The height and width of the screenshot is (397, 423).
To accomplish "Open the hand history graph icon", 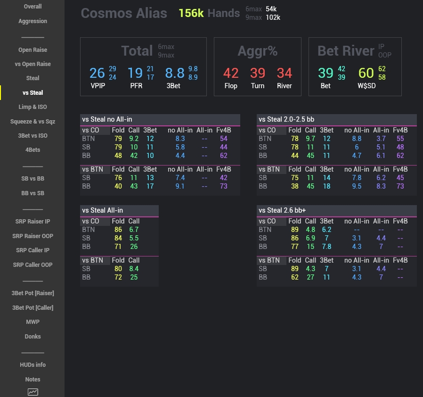I will (x=33, y=392).
